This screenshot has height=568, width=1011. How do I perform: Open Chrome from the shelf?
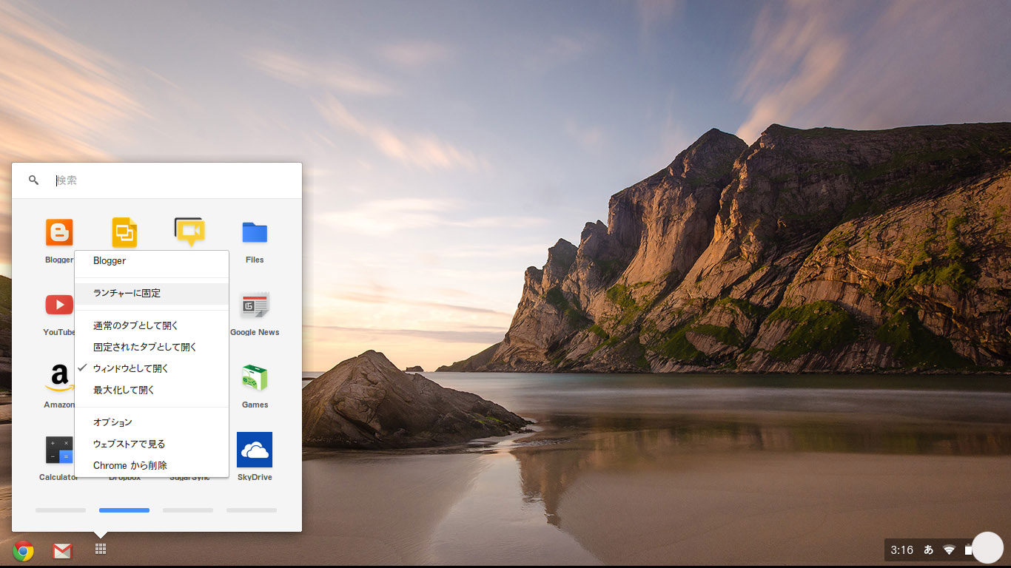(24, 550)
